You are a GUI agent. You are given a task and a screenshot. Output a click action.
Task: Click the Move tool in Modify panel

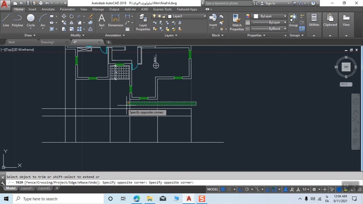click(x=64, y=16)
